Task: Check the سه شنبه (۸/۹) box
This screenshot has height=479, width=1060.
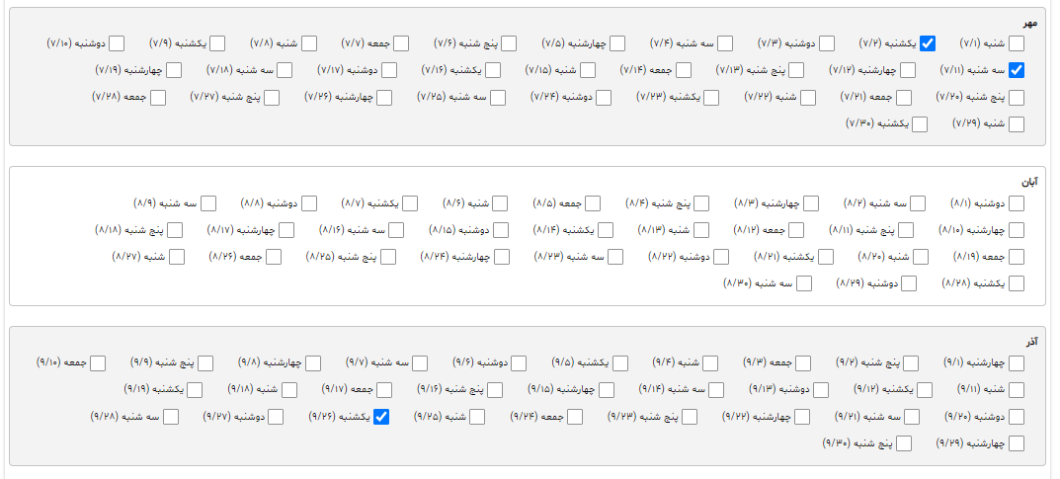Action: 208,203
